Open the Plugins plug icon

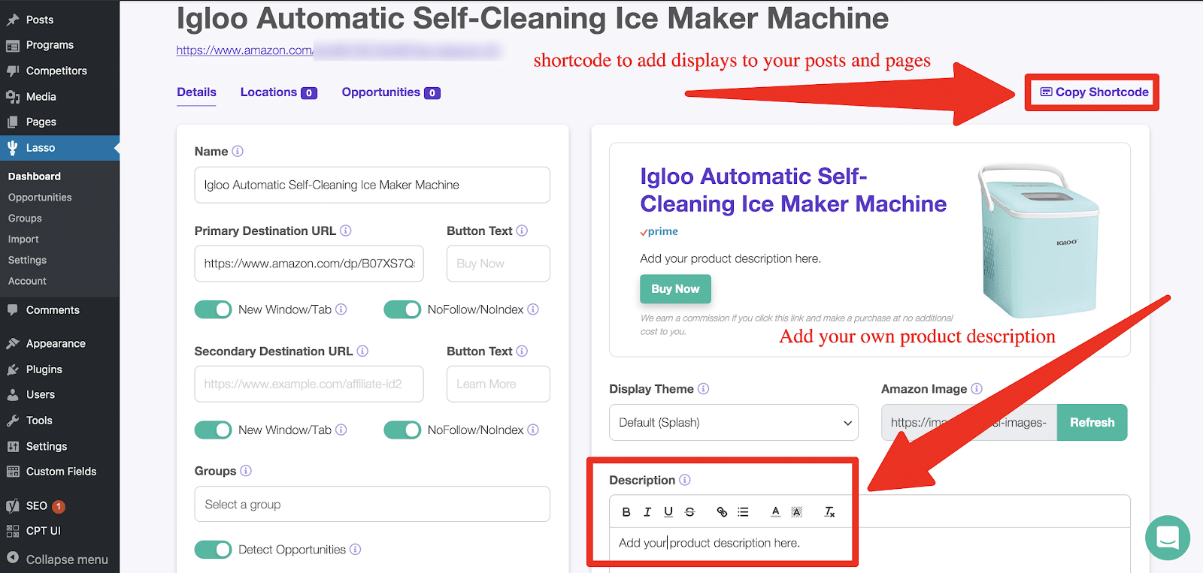click(x=13, y=369)
